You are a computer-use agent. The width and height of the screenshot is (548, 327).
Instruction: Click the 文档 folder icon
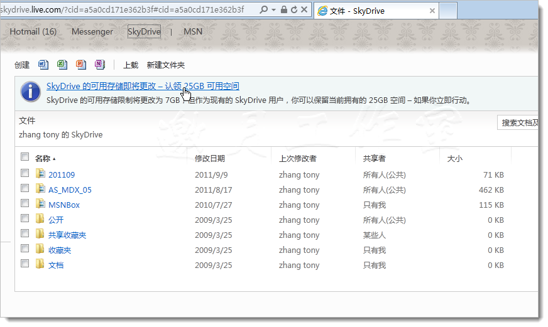(x=40, y=264)
